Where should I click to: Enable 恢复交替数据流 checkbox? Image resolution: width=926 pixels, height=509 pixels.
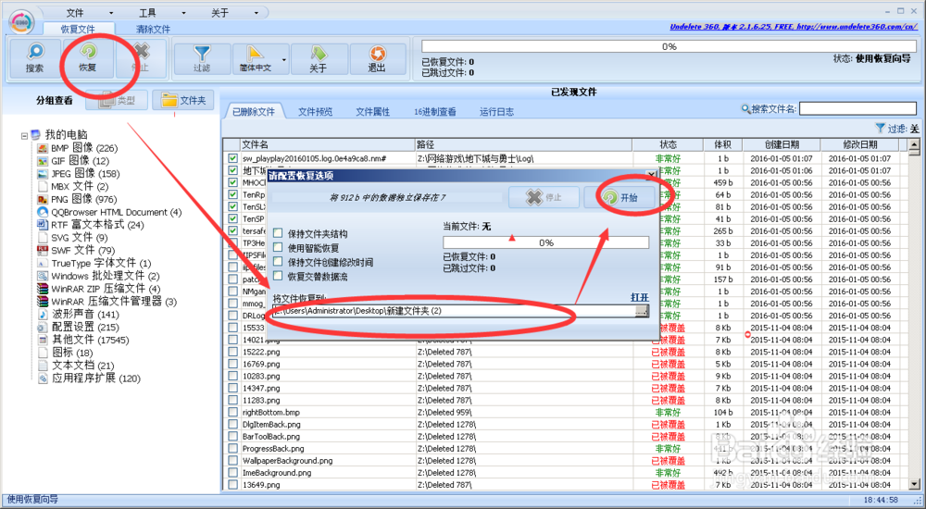pos(278,275)
